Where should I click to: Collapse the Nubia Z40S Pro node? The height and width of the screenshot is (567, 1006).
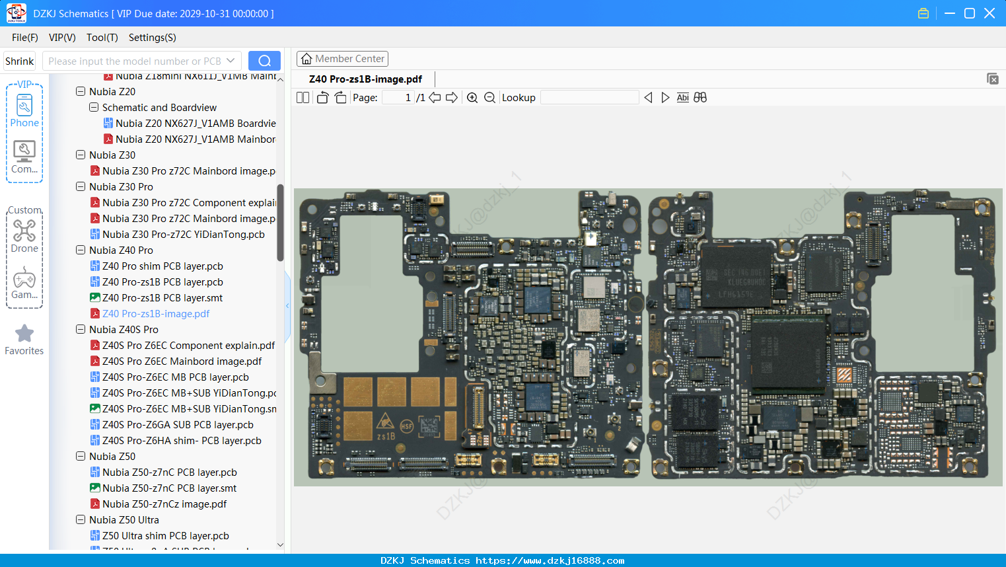coord(81,330)
